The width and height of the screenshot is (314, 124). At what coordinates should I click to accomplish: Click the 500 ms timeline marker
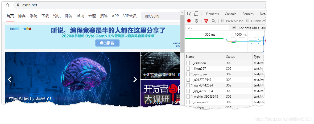click(x=210, y=34)
